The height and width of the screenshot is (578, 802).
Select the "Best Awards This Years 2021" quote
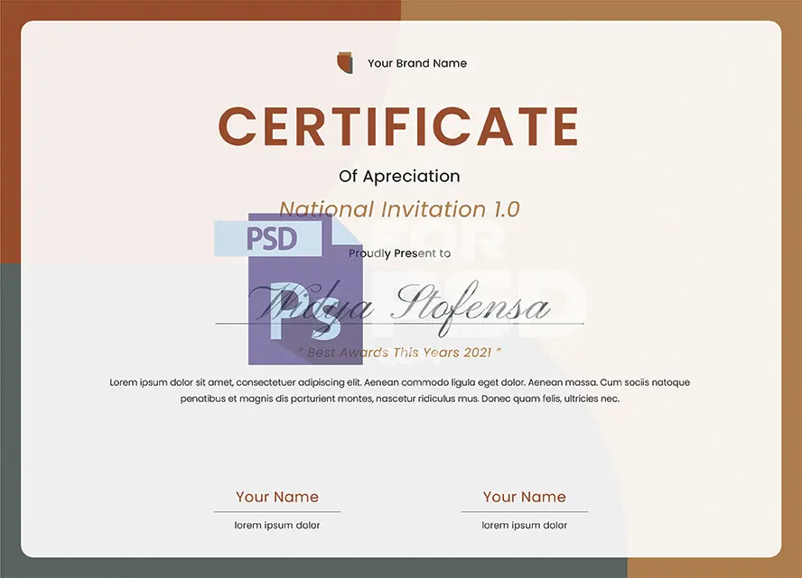[399, 353]
